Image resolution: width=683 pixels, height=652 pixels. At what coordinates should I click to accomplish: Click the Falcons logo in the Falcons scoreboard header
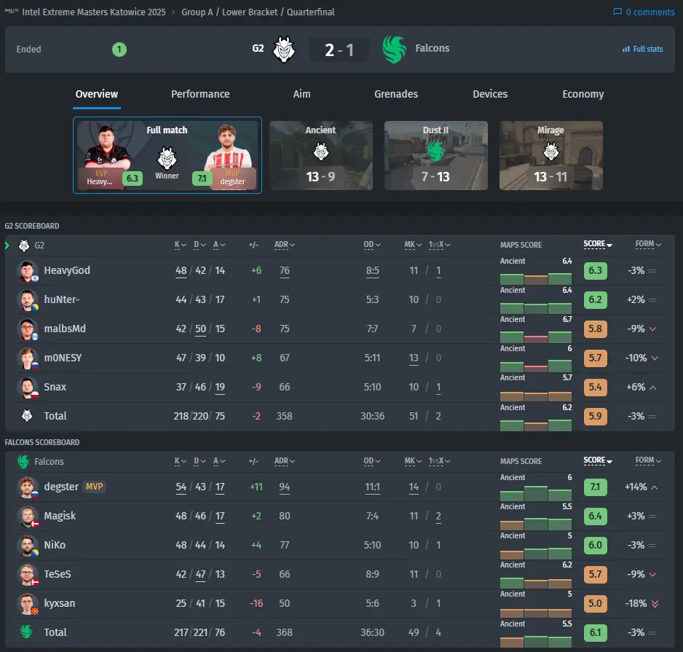tap(23, 462)
